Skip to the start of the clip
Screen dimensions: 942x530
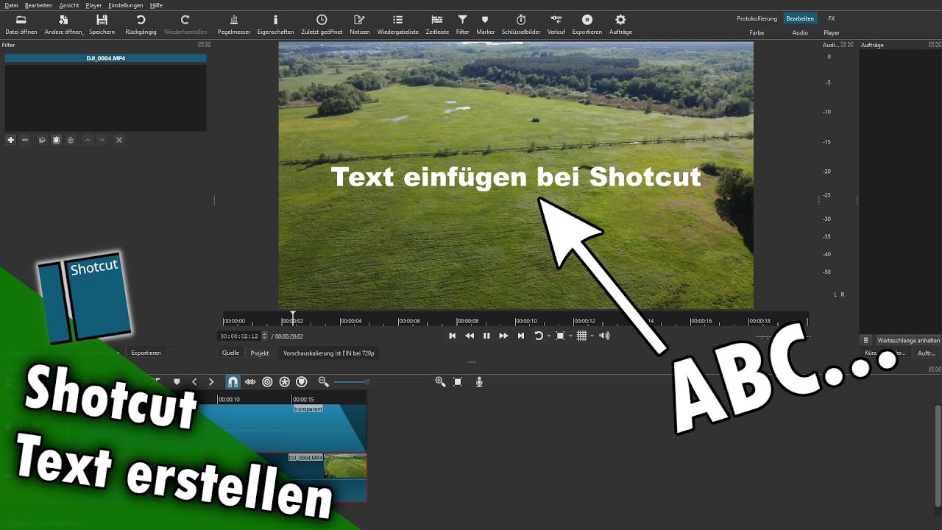click(453, 336)
